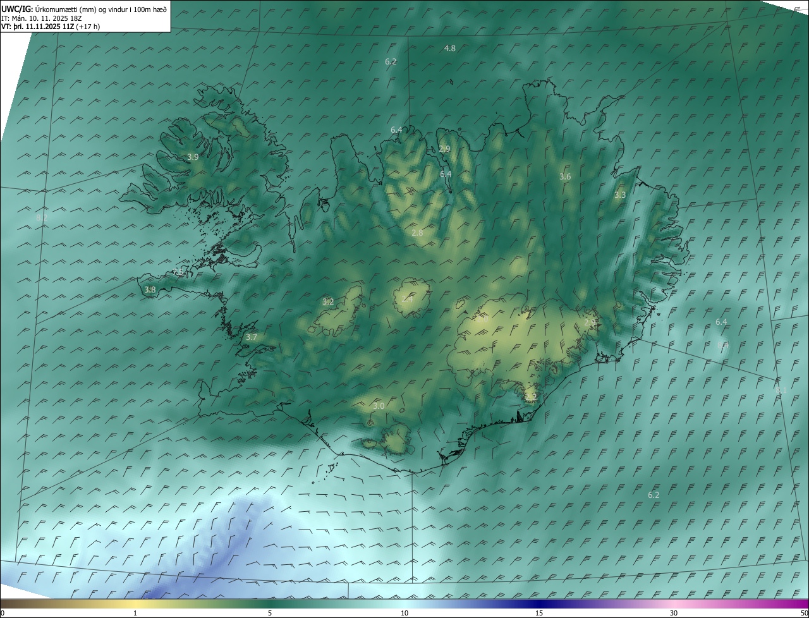
Task: Click the title 'Úrkomumætti (mm) og vindur í 100m hæð'
Action: point(100,9)
